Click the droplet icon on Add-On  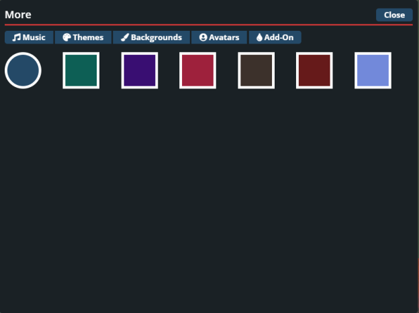[x=259, y=38]
